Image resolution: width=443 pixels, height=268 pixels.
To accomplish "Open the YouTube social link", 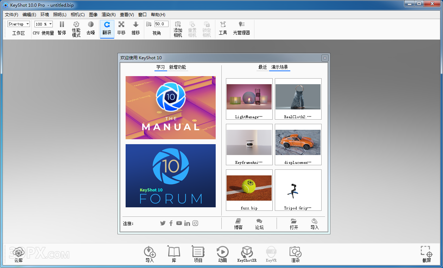I will pos(179,223).
